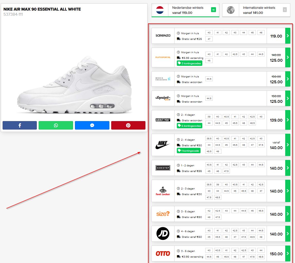Screen dimensions: 295x263
Task: Show About You's 5 kortingscodes
Action: click(x=189, y=126)
